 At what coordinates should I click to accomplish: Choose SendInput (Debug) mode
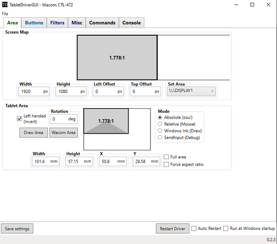pos(160,138)
